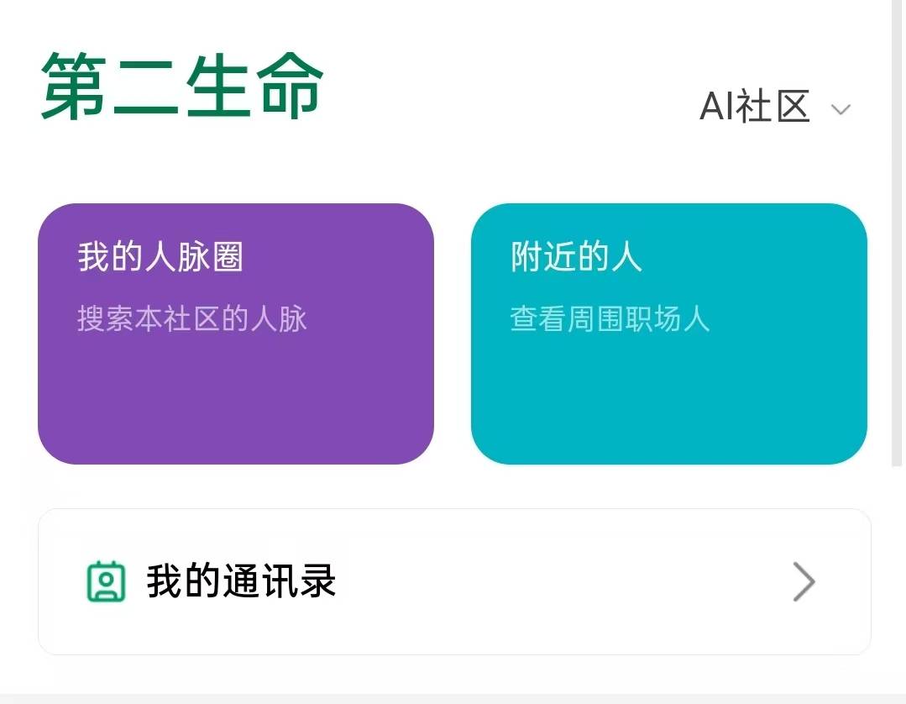Click the gray divider strip below 我的通讯录
Image resolution: width=906 pixels, height=704 pixels.
[453, 698]
